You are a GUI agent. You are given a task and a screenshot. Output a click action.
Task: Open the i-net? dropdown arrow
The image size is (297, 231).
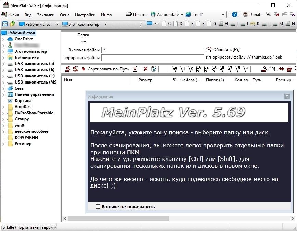coord(223,15)
